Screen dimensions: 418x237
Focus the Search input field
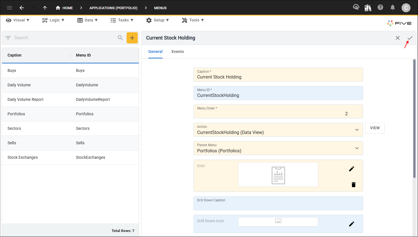(64, 38)
